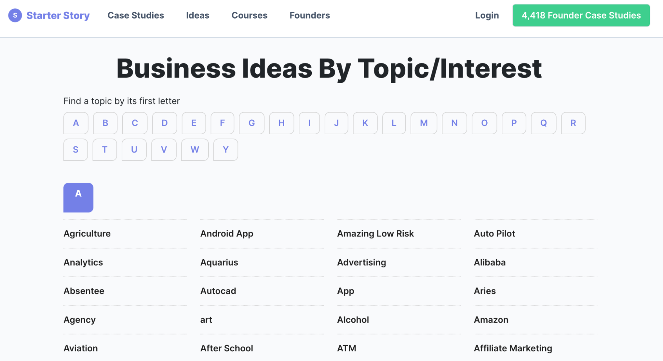This screenshot has height=361, width=663.
Task: View Advertising business ideas
Action: click(362, 263)
